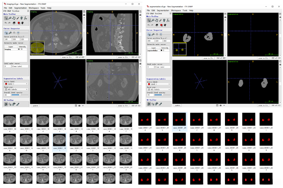Toggle axial view layout in imaging.nii.gz window
Image resolution: width=283 pixels, height=188 pixels.
click(x=84, y=12)
